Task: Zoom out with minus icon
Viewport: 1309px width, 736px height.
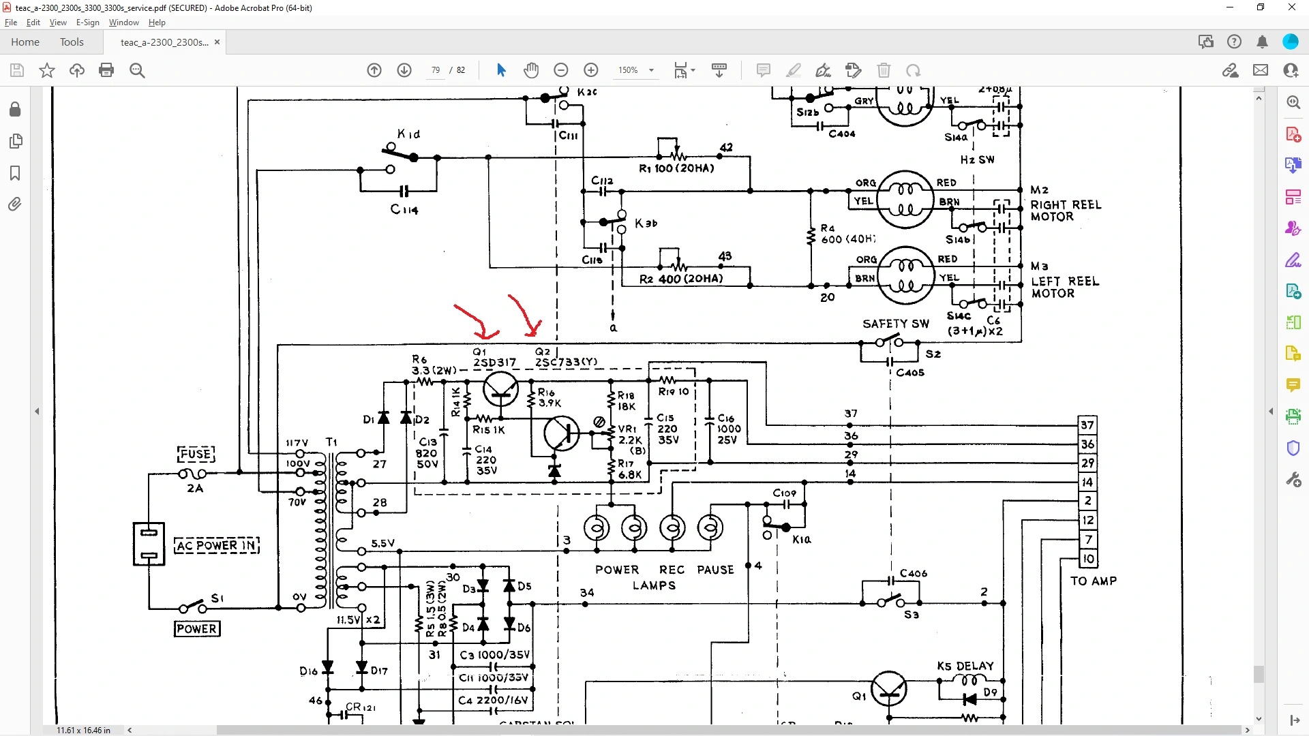Action: [x=561, y=70]
